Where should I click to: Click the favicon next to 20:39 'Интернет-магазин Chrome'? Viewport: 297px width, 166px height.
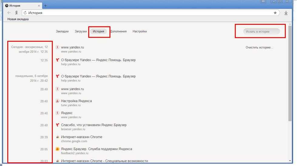(57, 137)
